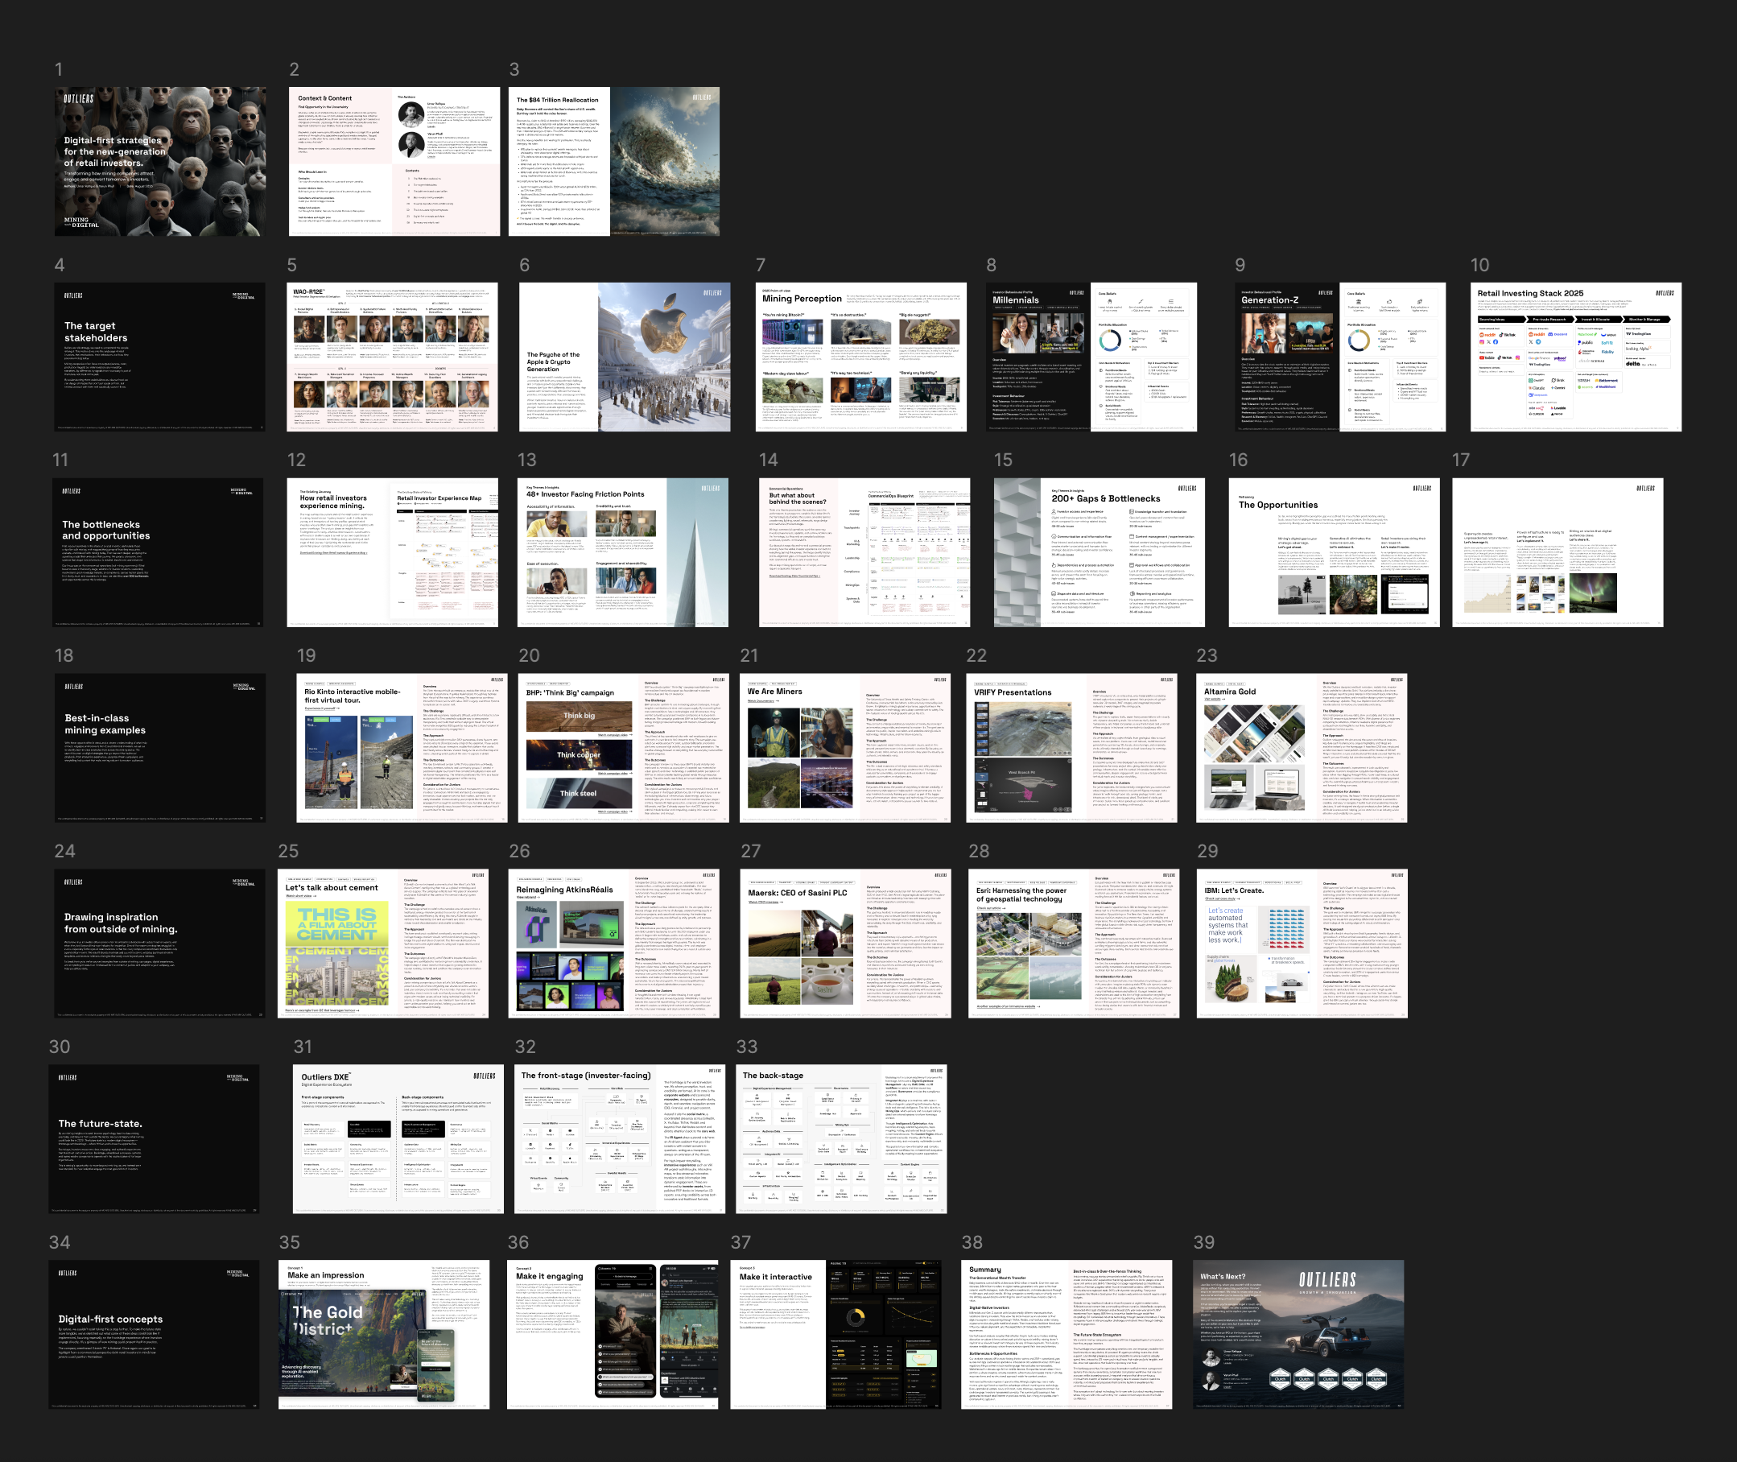Select the Mining Perception slide
Viewport: 1737px width, 1462px height.
tap(860, 357)
